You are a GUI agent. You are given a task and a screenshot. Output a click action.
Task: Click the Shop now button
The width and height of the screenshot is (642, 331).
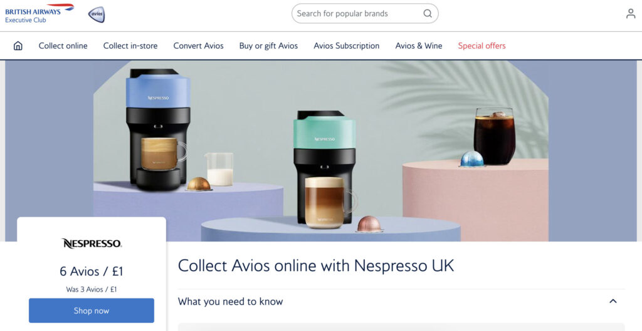click(x=92, y=310)
